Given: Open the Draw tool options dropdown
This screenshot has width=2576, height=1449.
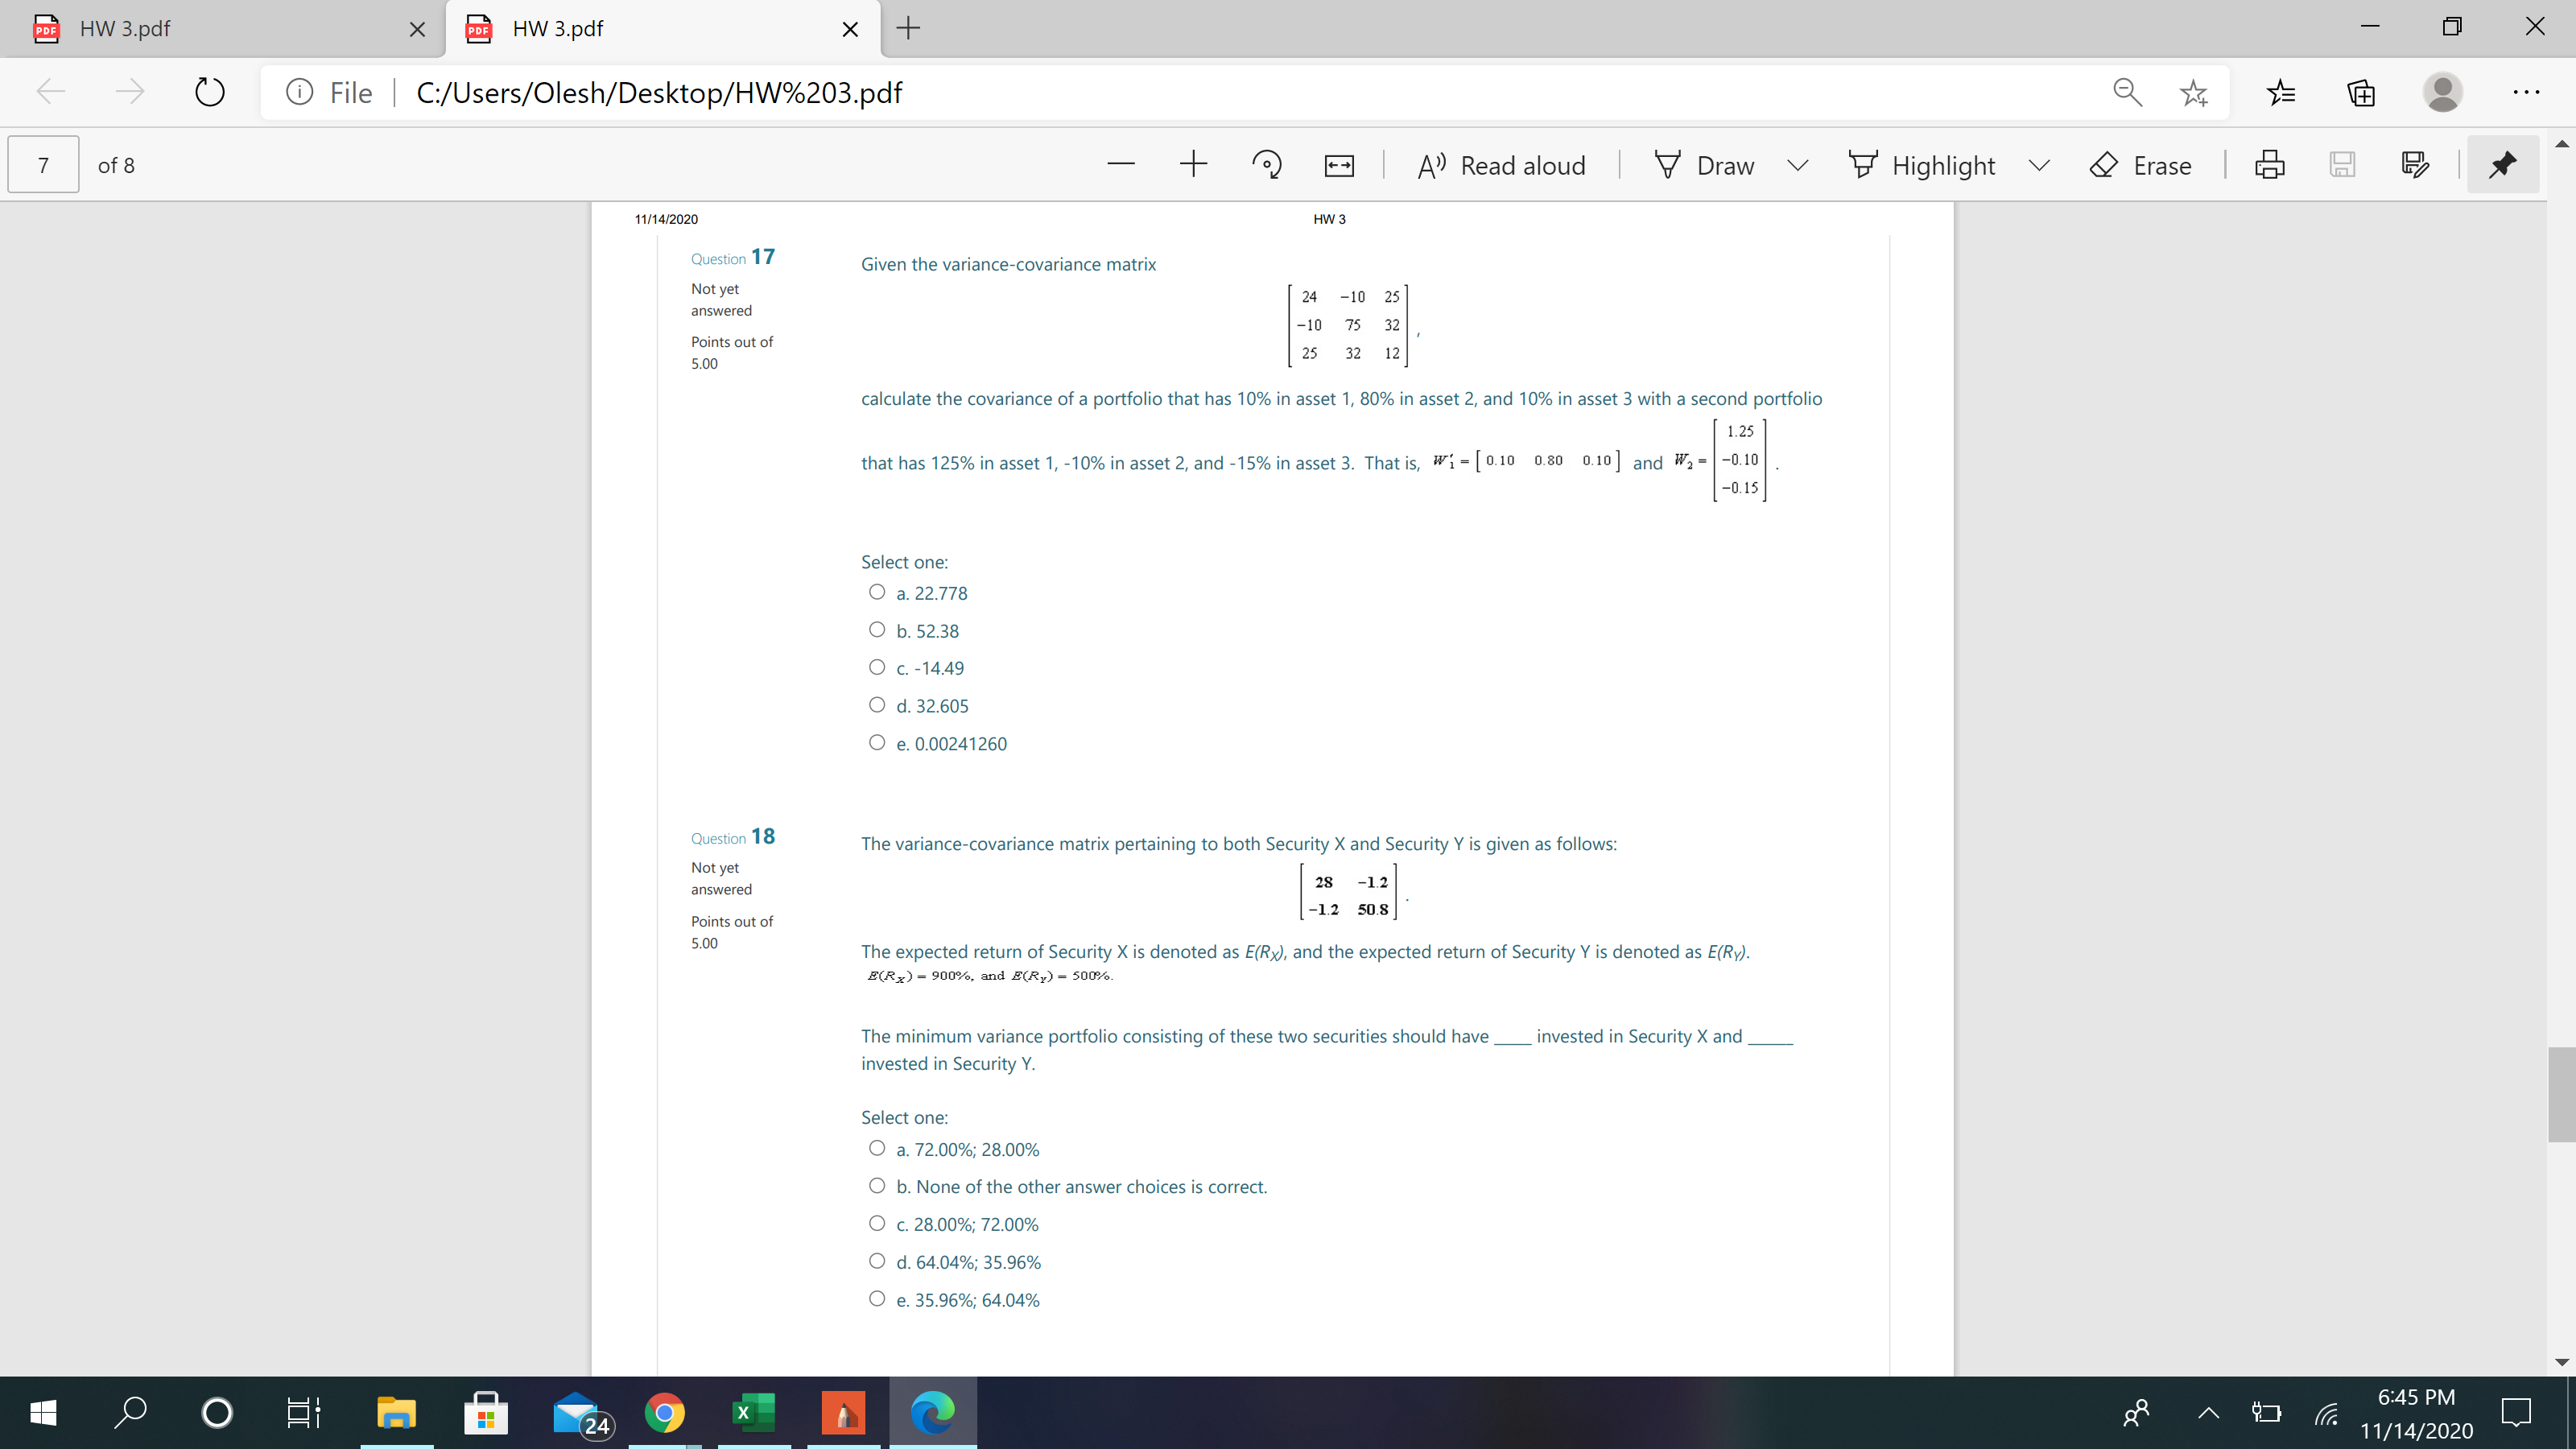Looking at the screenshot, I should point(1797,165).
